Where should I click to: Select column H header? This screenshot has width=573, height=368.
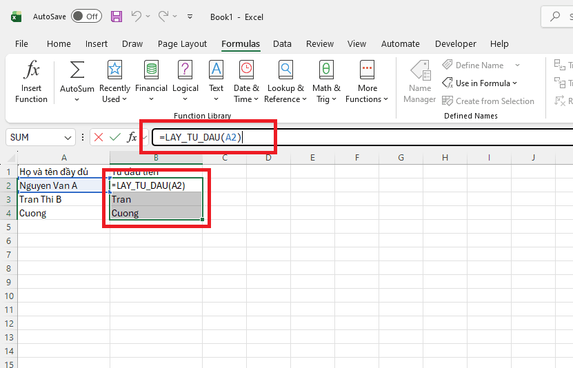(x=445, y=158)
